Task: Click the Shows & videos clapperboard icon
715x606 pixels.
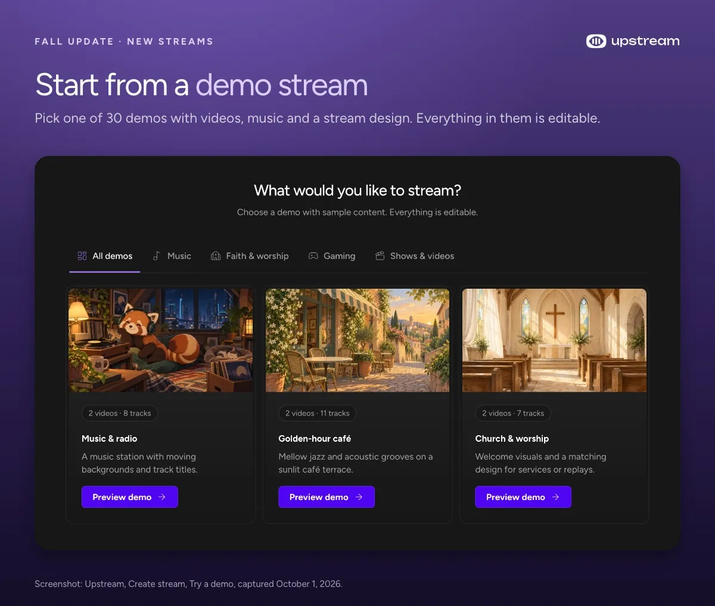Action: click(380, 256)
